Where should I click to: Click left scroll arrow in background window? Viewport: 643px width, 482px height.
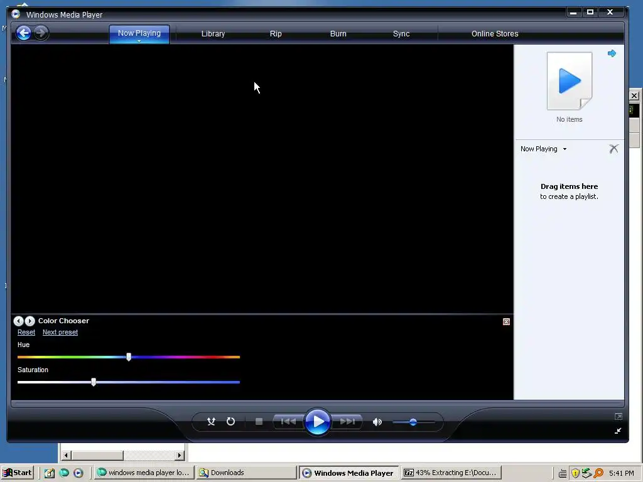click(x=66, y=456)
